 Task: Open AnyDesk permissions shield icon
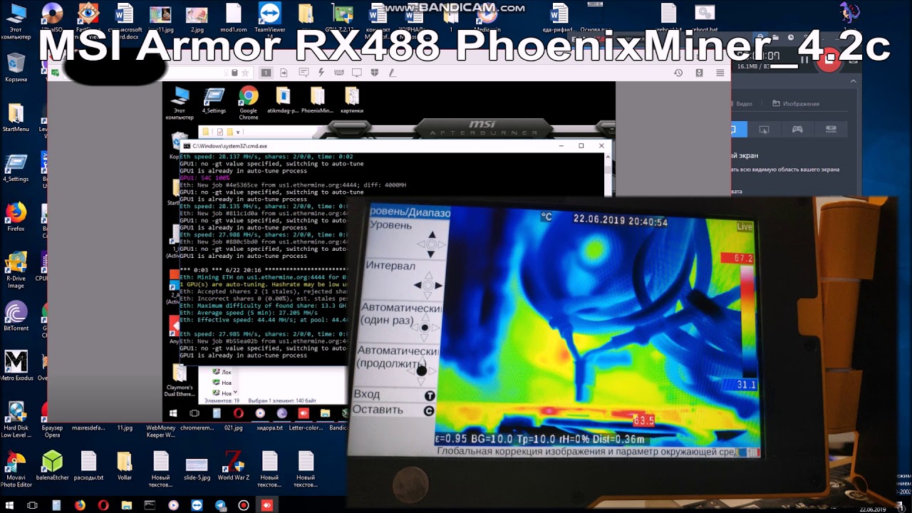[x=374, y=73]
